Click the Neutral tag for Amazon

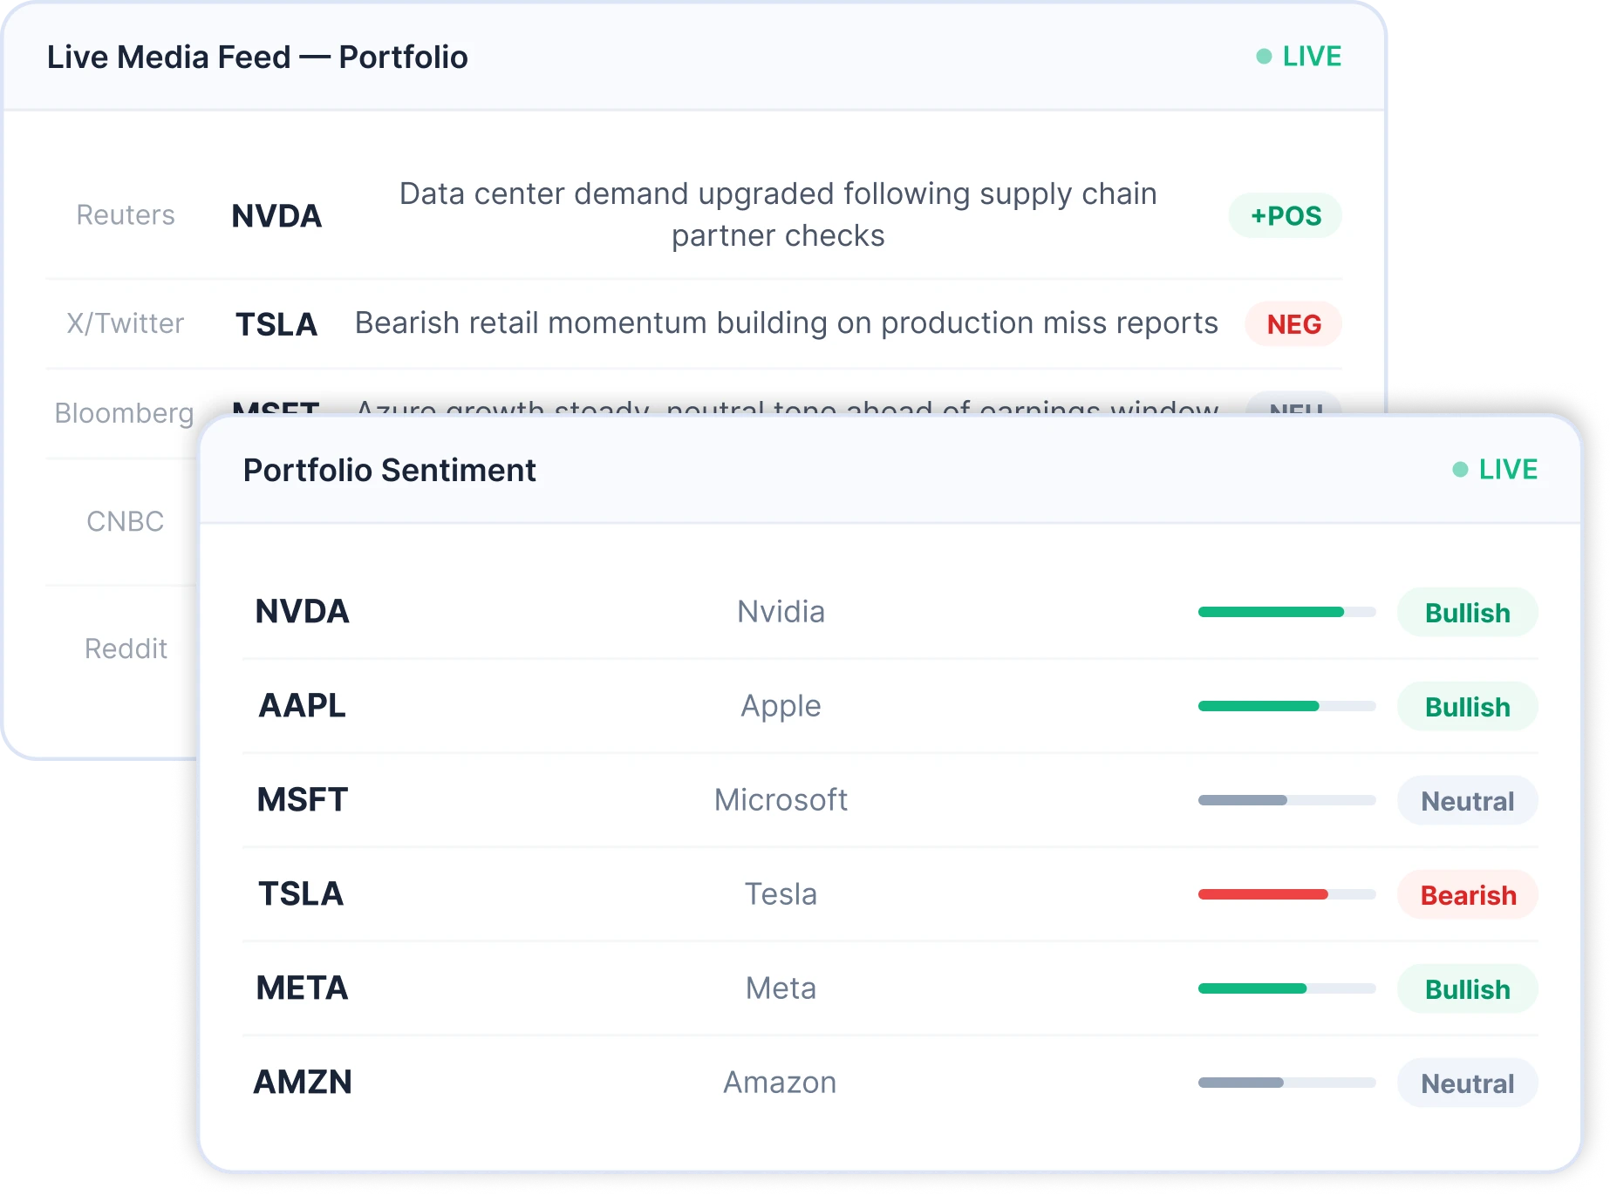(1467, 1083)
